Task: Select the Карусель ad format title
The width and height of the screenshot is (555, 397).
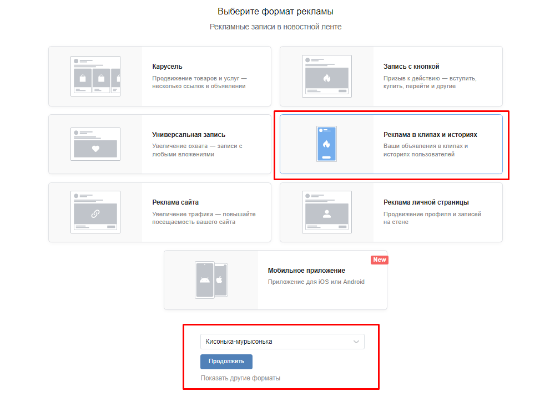Action: click(x=167, y=67)
